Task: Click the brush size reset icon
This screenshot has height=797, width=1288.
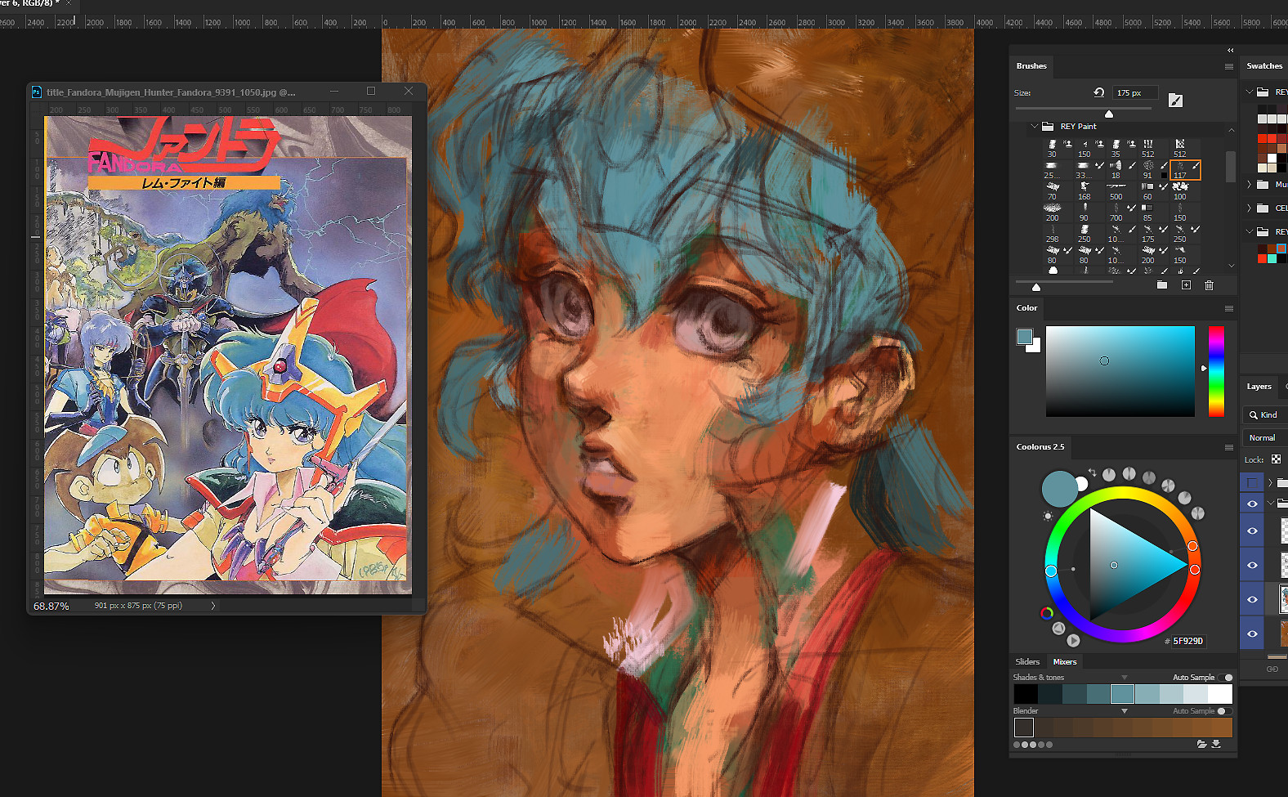Action: 1099,92
